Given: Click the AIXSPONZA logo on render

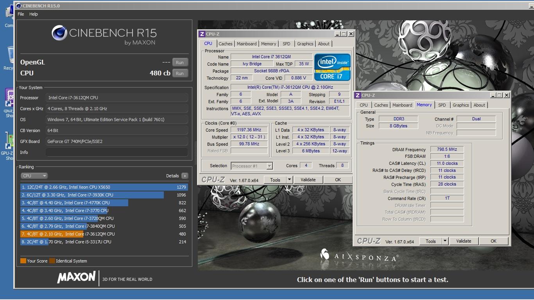Looking at the screenshot, I should pyautogui.click(x=359, y=255).
